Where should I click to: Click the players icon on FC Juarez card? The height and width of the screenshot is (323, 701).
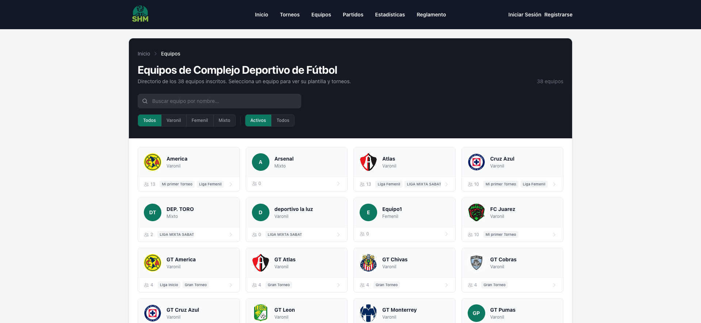coord(470,235)
